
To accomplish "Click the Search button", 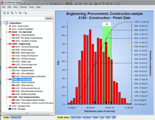I will 49,18.
